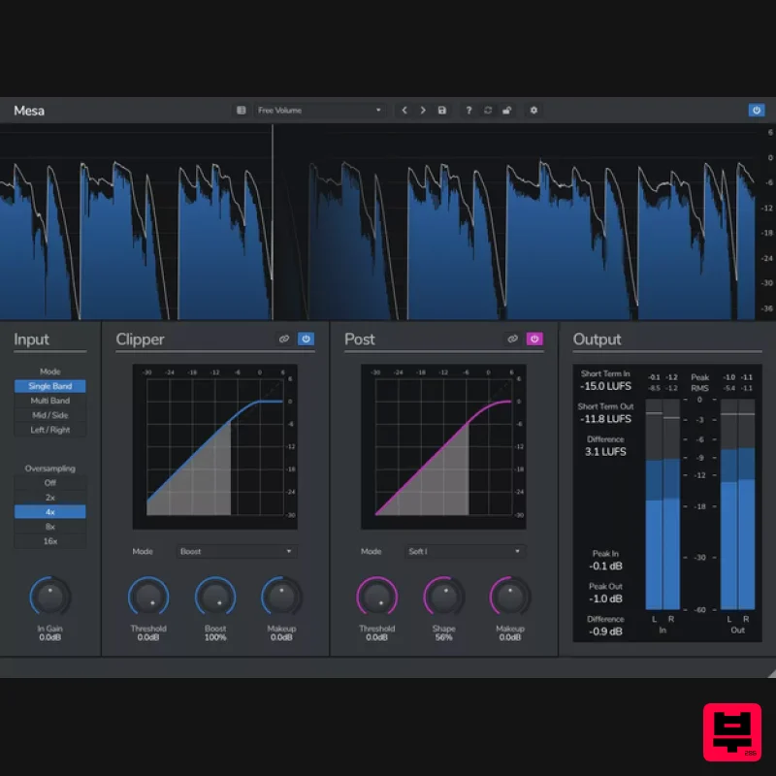
Task: Toggle the main plugin power button
Action: pos(757,111)
